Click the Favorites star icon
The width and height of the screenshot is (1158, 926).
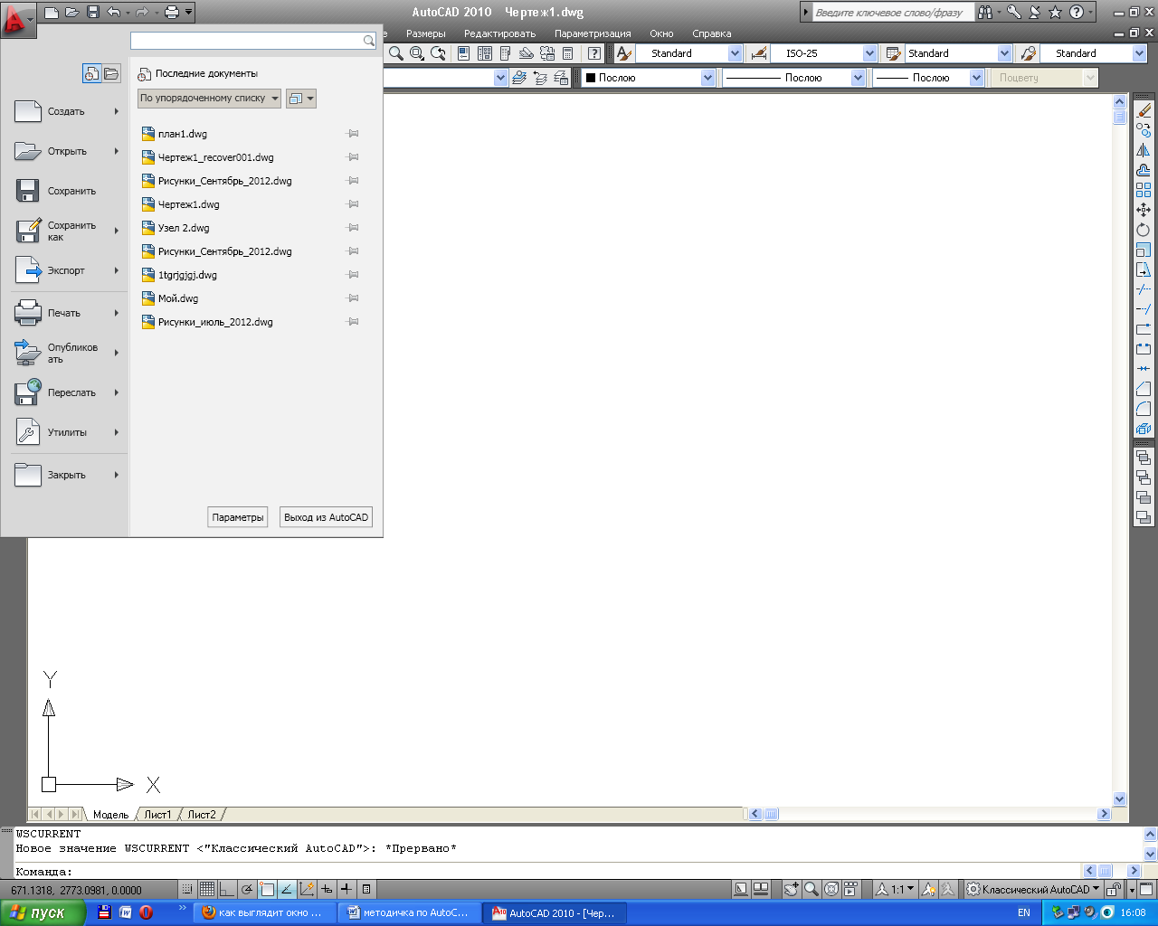click(x=1055, y=13)
